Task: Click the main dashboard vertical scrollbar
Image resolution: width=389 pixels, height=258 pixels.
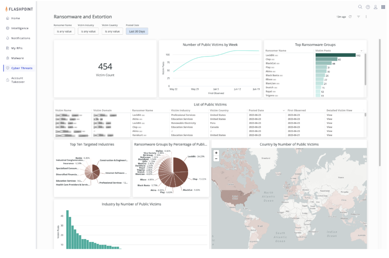Action: click(380, 102)
